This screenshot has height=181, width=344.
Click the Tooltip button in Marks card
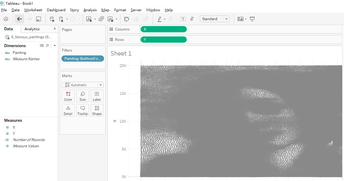click(83, 110)
